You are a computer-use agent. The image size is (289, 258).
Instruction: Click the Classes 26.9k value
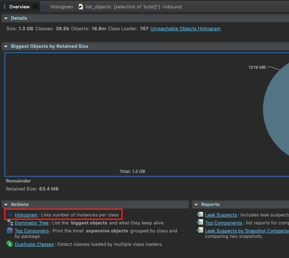[63, 29]
